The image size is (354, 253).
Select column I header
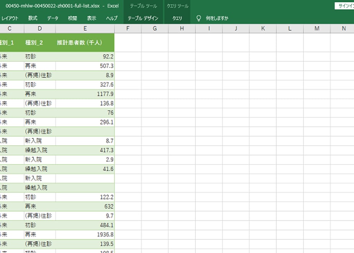(209, 28)
